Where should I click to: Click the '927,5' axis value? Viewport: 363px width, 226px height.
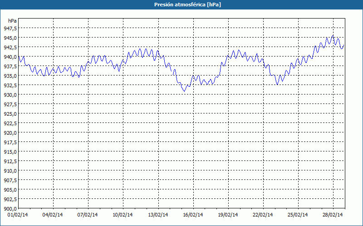click(10, 104)
